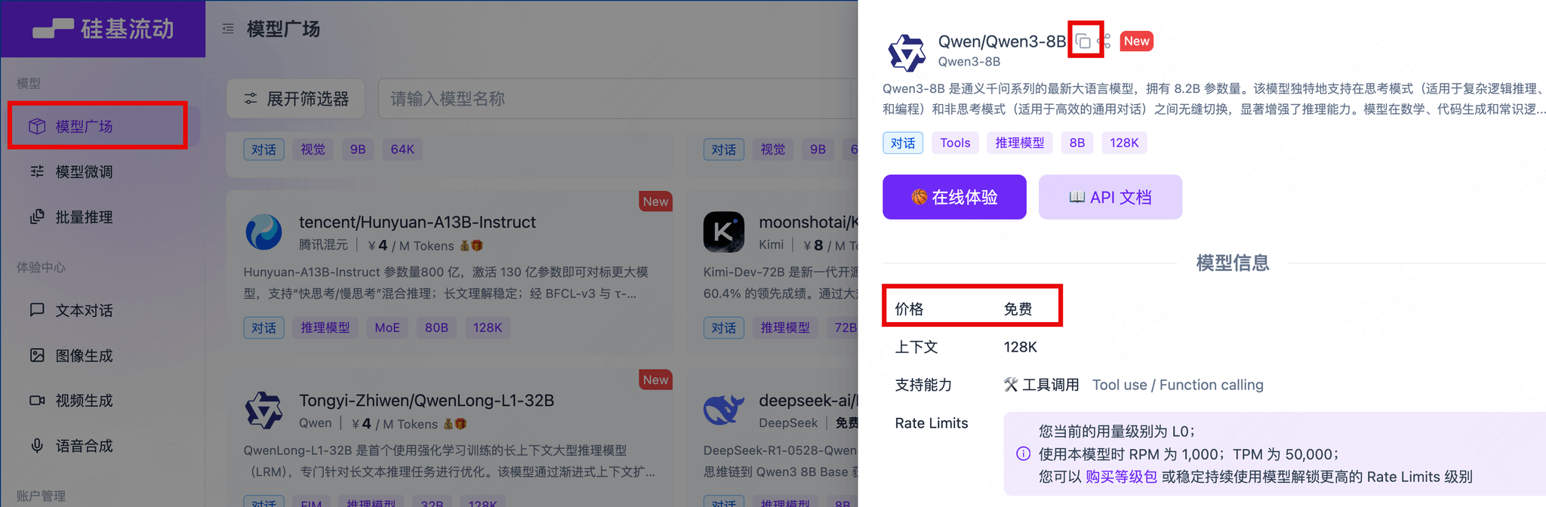Expand filters with 展开筛选器
Image resolution: width=1546 pixels, height=507 pixels.
click(296, 99)
